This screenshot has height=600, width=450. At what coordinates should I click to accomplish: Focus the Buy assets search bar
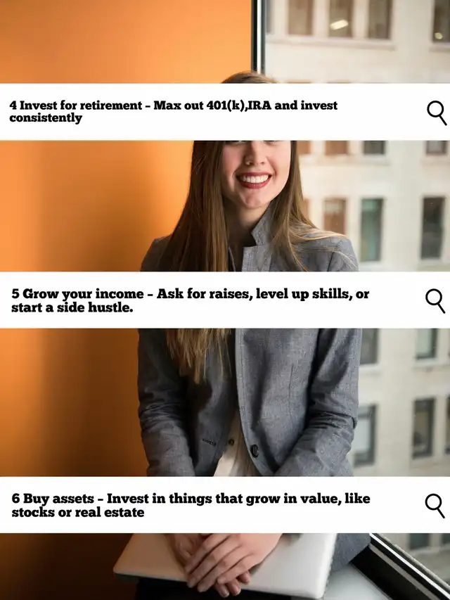(225, 505)
